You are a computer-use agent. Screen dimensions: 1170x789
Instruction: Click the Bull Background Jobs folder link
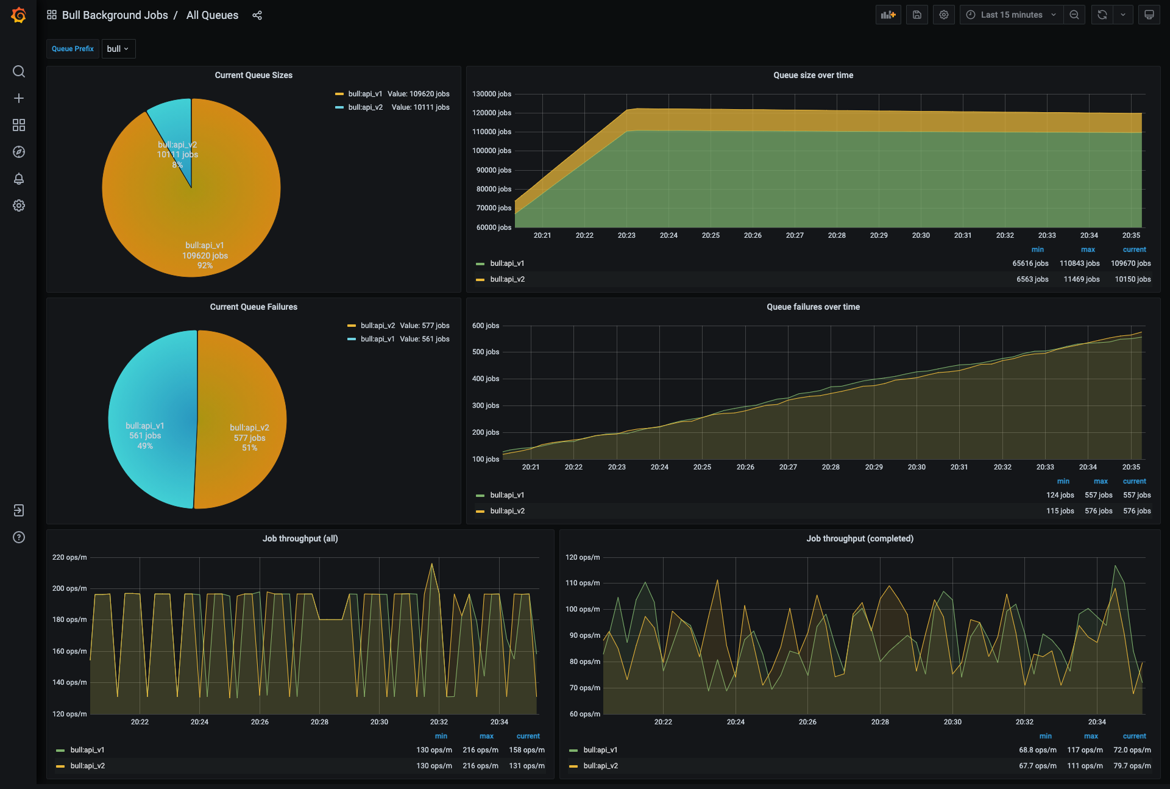tap(115, 15)
